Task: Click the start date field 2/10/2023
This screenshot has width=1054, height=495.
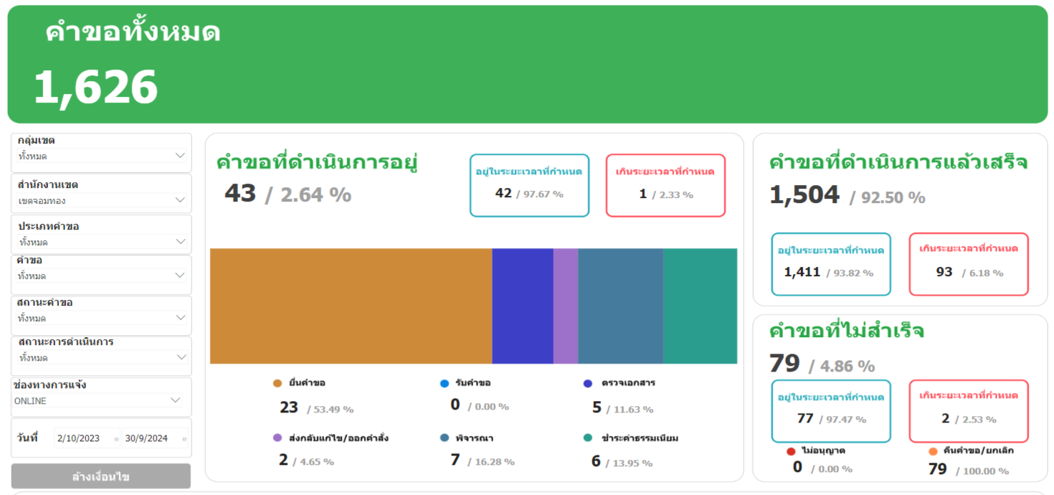Action: tap(82, 438)
